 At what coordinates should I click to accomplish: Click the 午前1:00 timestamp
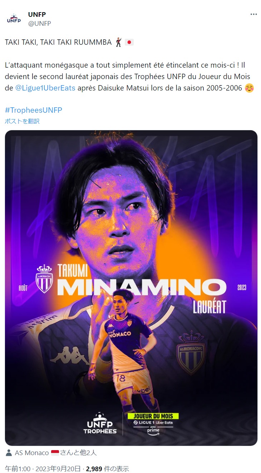pos(18,469)
